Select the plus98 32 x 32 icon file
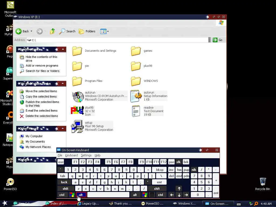This screenshot has width=276, height=207. pyautogui.click(x=77, y=111)
